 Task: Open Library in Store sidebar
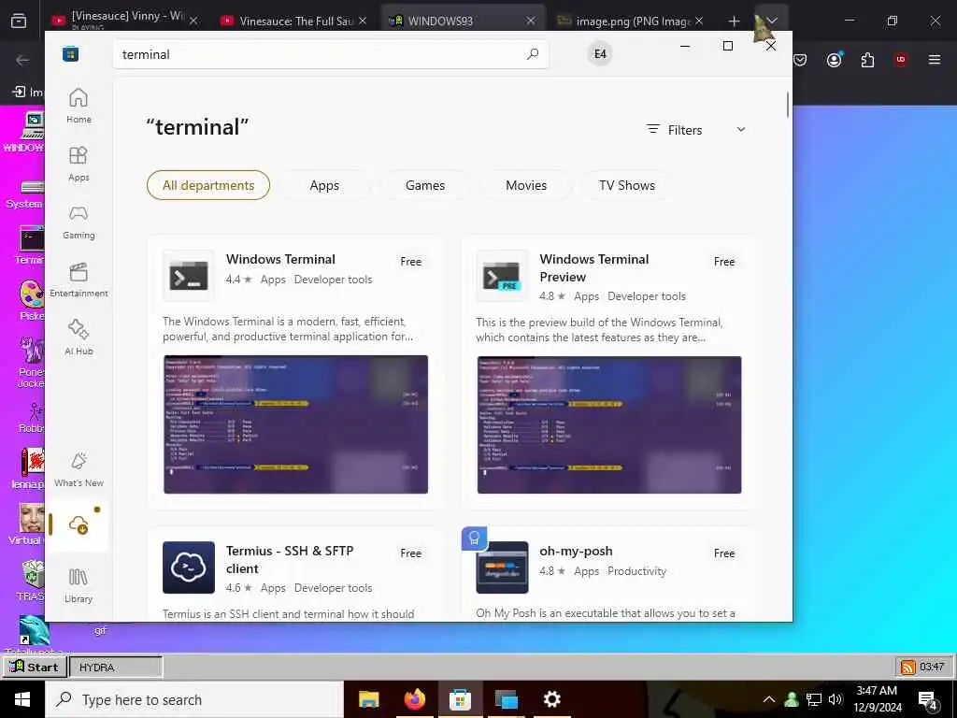click(x=79, y=585)
